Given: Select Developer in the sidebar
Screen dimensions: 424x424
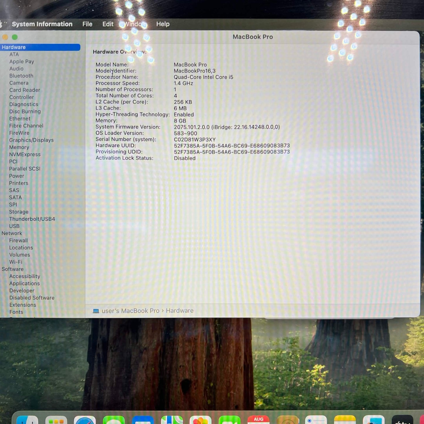Looking at the screenshot, I should tap(22, 291).
